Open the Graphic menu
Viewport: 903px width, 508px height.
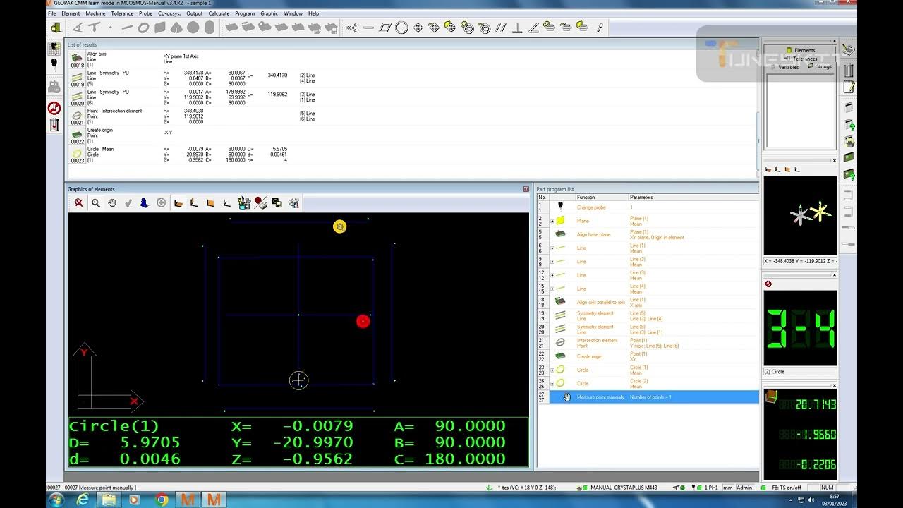[269, 13]
